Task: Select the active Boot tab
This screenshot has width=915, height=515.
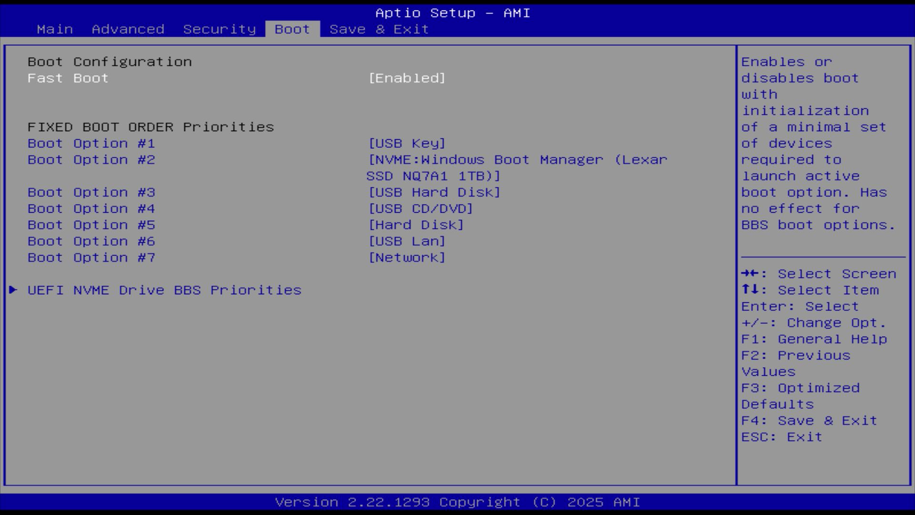Action: click(292, 29)
